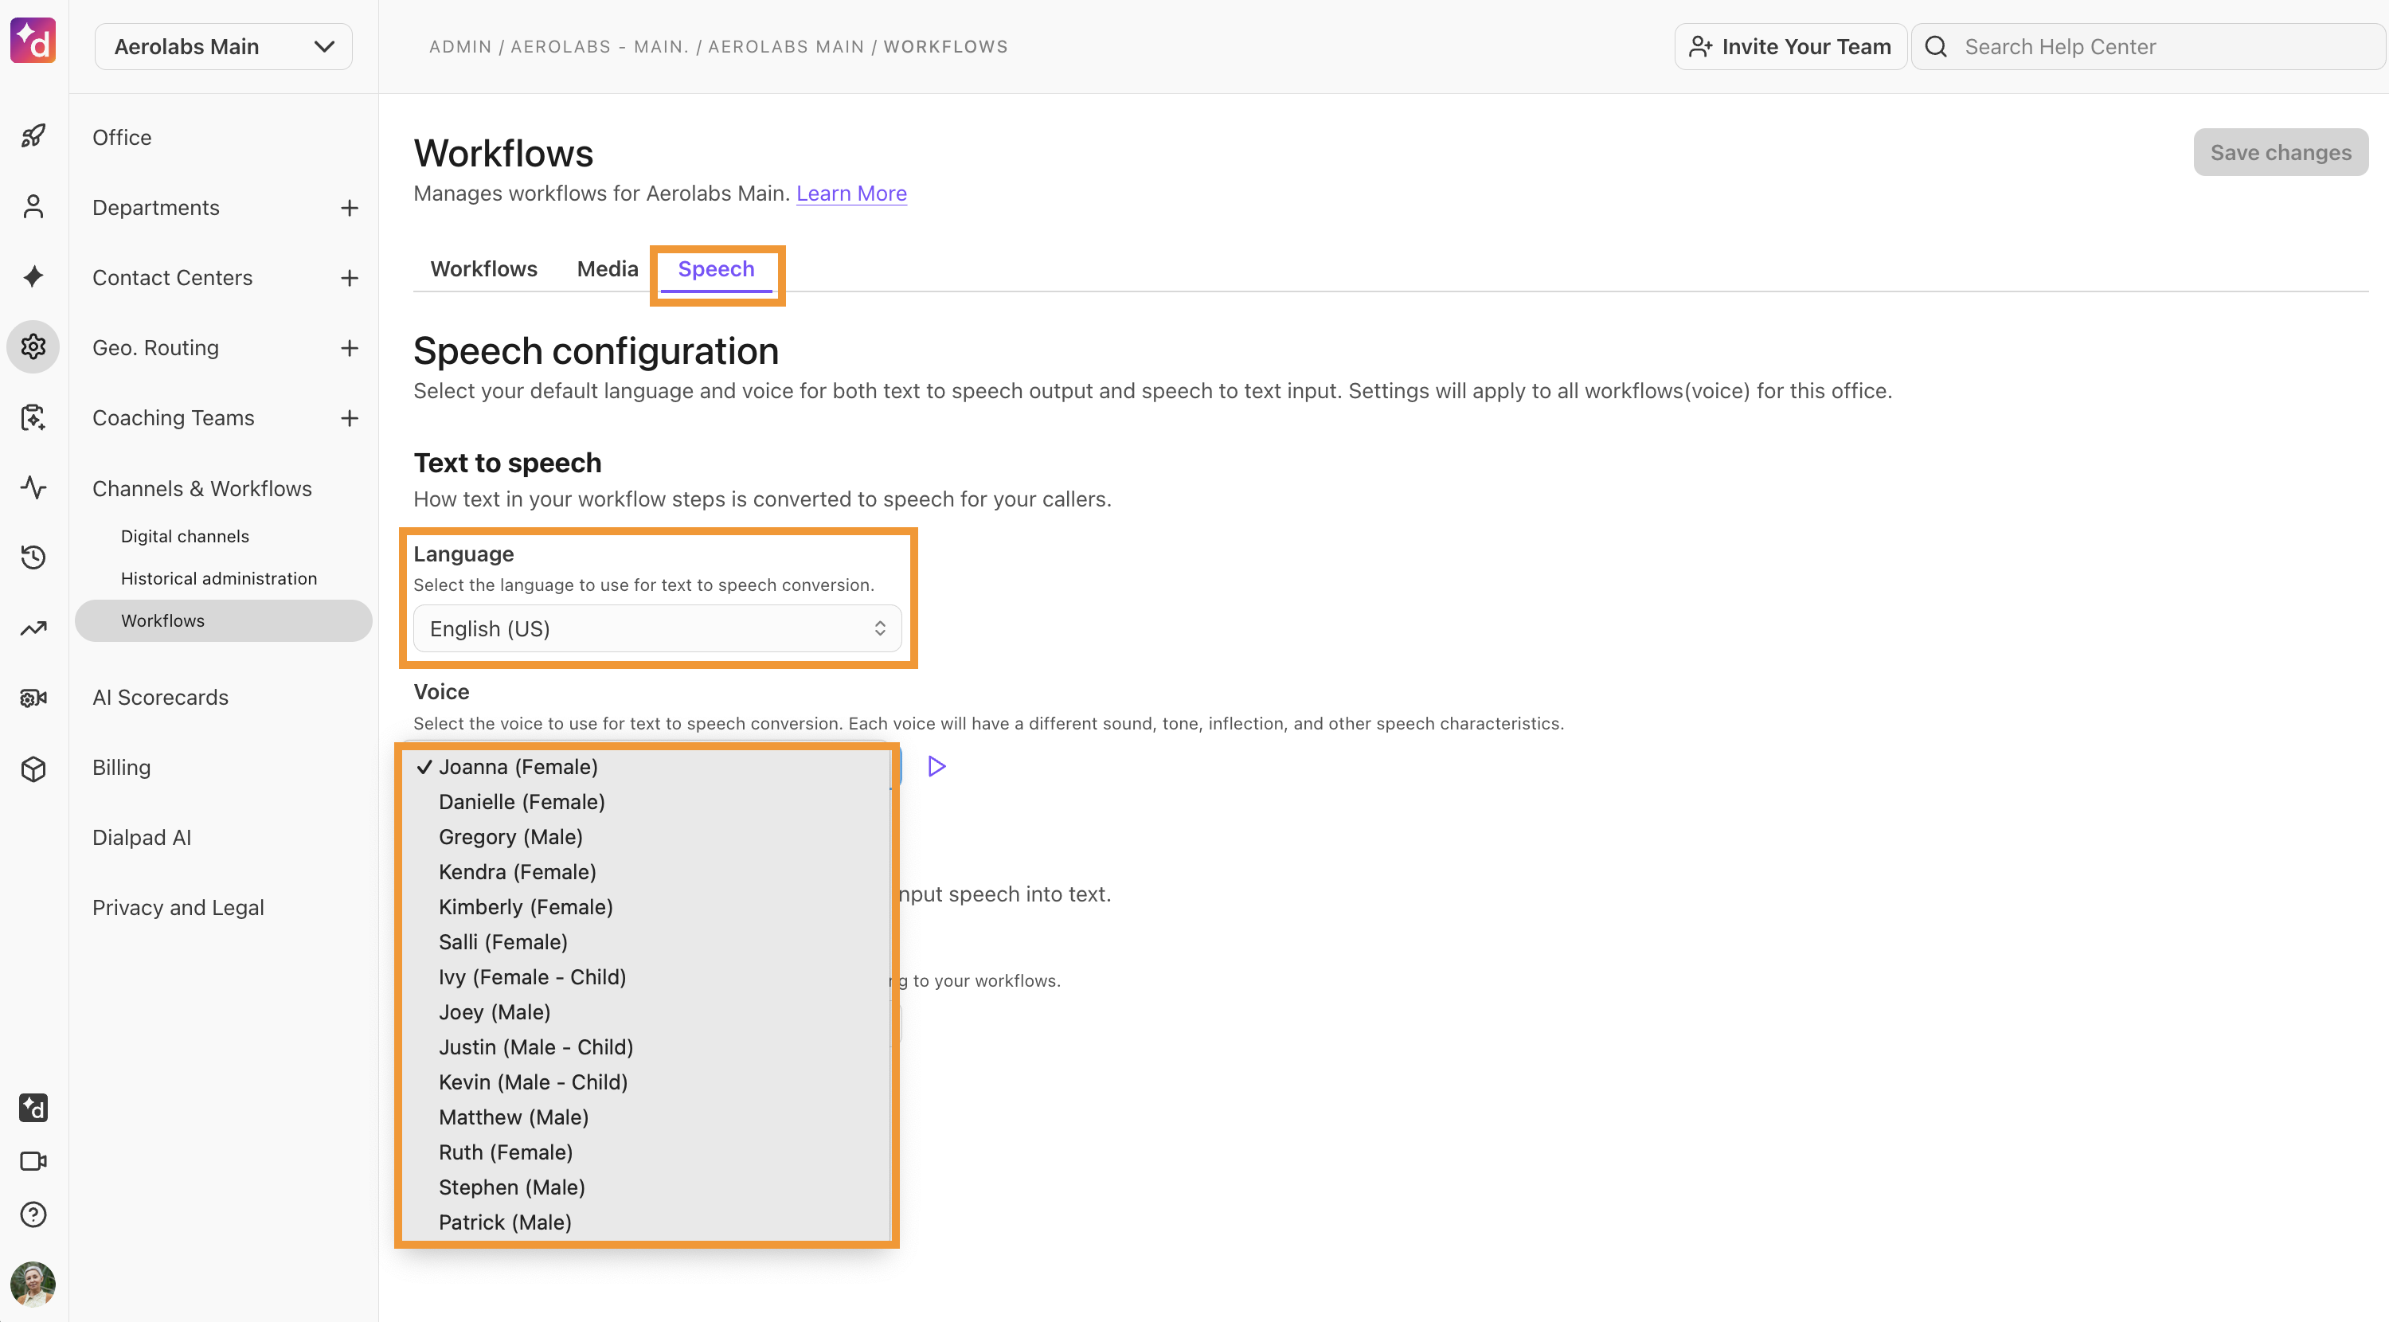The image size is (2389, 1322).
Task: Click the trending analytics arrow icon
Action: pos(33,628)
